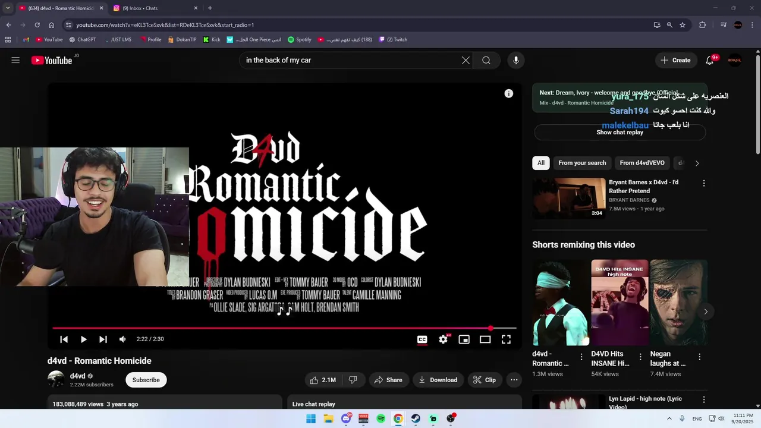The width and height of the screenshot is (761, 428).
Task: Select the All filter chip
Action: click(541, 163)
